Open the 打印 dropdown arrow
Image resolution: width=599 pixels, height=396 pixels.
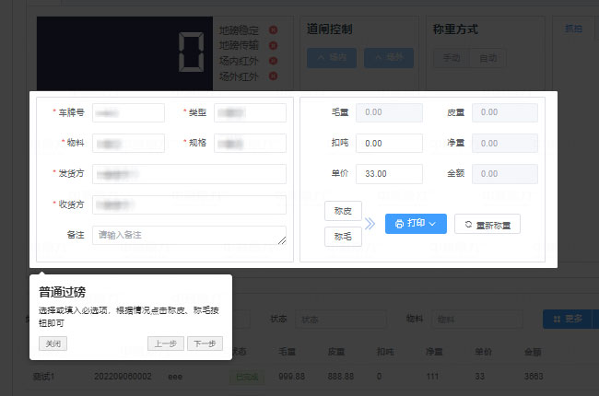pyautogui.click(x=433, y=224)
